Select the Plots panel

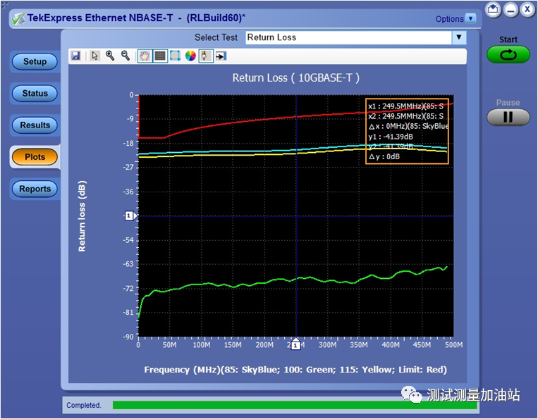[35, 157]
